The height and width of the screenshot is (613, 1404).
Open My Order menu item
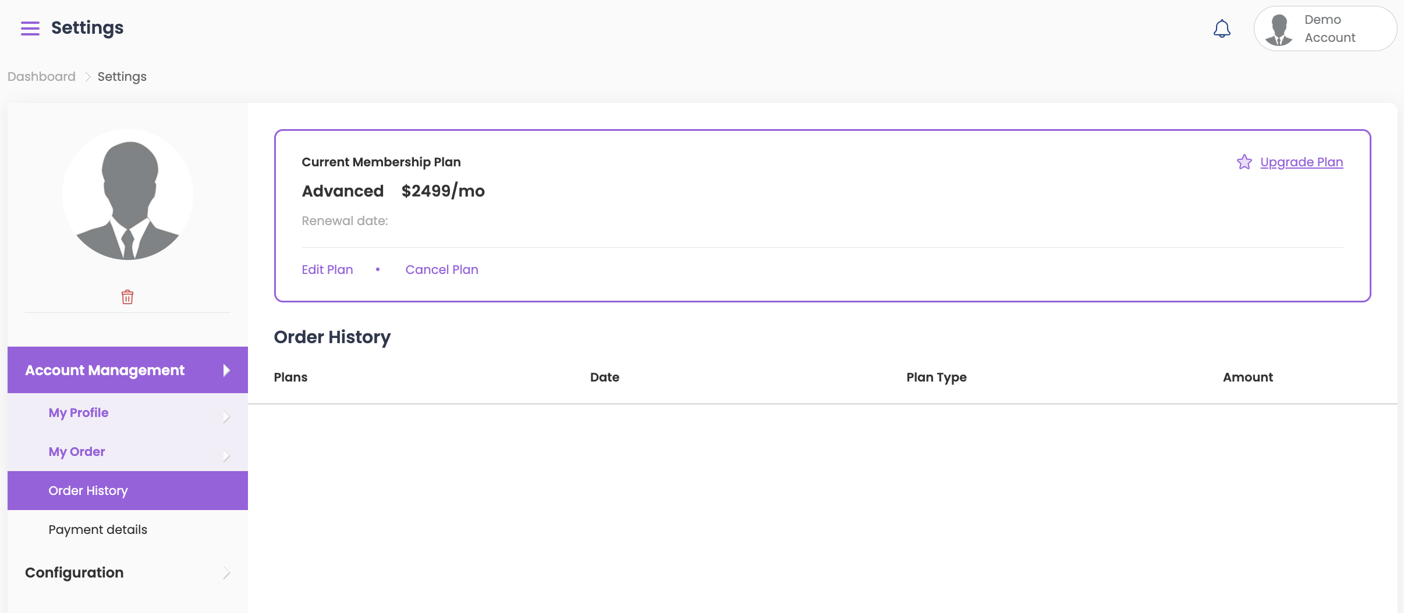77,452
